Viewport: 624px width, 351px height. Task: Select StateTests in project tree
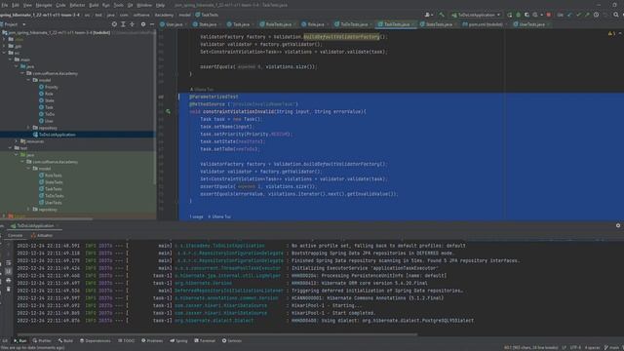pyautogui.click(x=51, y=182)
